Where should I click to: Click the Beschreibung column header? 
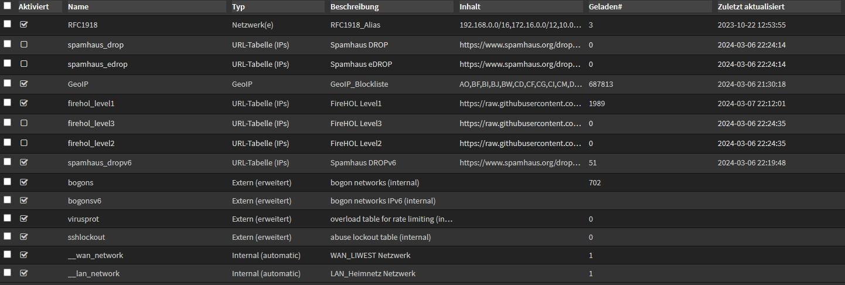[x=355, y=7]
